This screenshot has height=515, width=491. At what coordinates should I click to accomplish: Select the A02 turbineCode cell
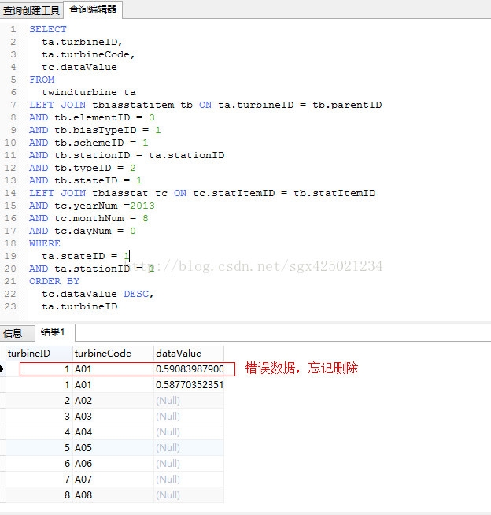pyautogui.click(x=113, y=400)
